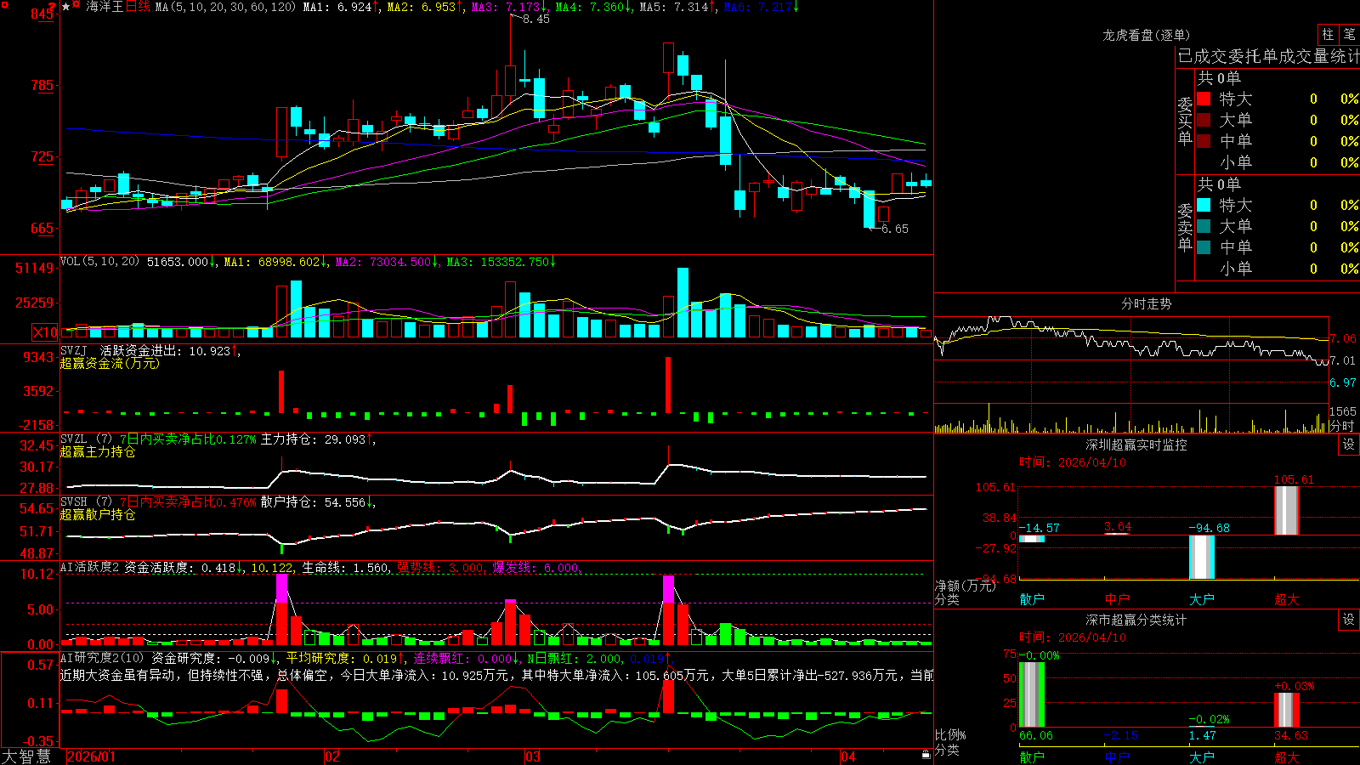The width and height of the screenshot is (1360, 765).
Task: Open 设 settings for 深圳超赢实时监控
Action: [1349, 445]
